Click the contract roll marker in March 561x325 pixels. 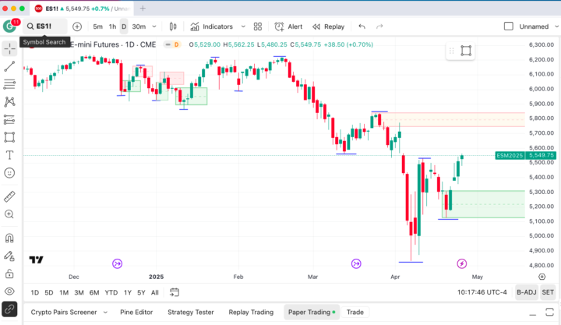pos(356,263)
